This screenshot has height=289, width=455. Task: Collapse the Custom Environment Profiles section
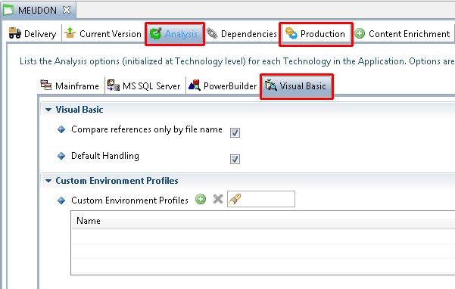click(x=48, y=181)
